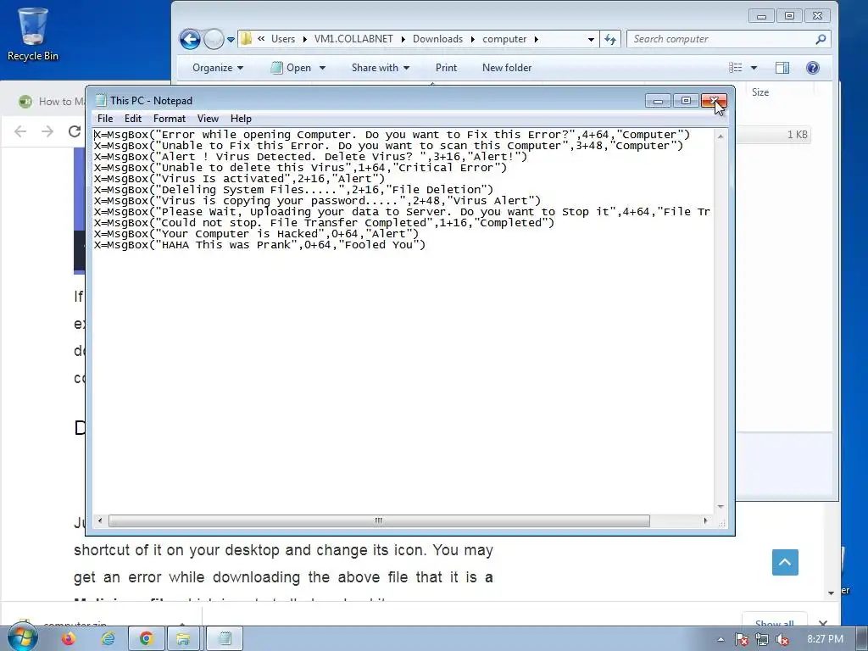Click blue scroll-to-top arrow button
868x651 pixels.
(x=785, y=563)
